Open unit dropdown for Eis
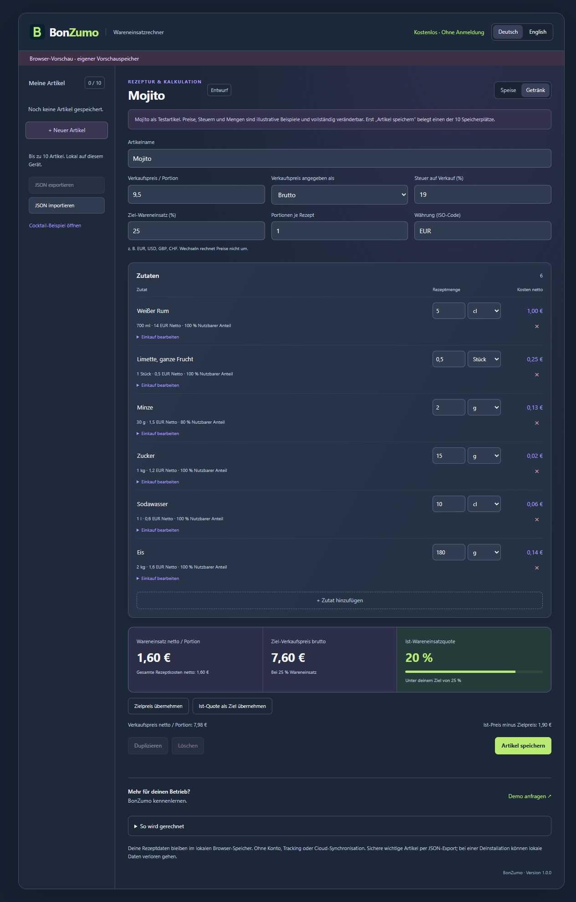Screen dimensions: 576x902 coord(484,552)
